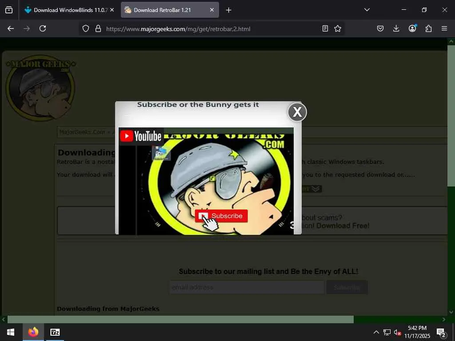
Task: Click the majorgeeks.com address bar URL
Action: [x=178, y=29]
